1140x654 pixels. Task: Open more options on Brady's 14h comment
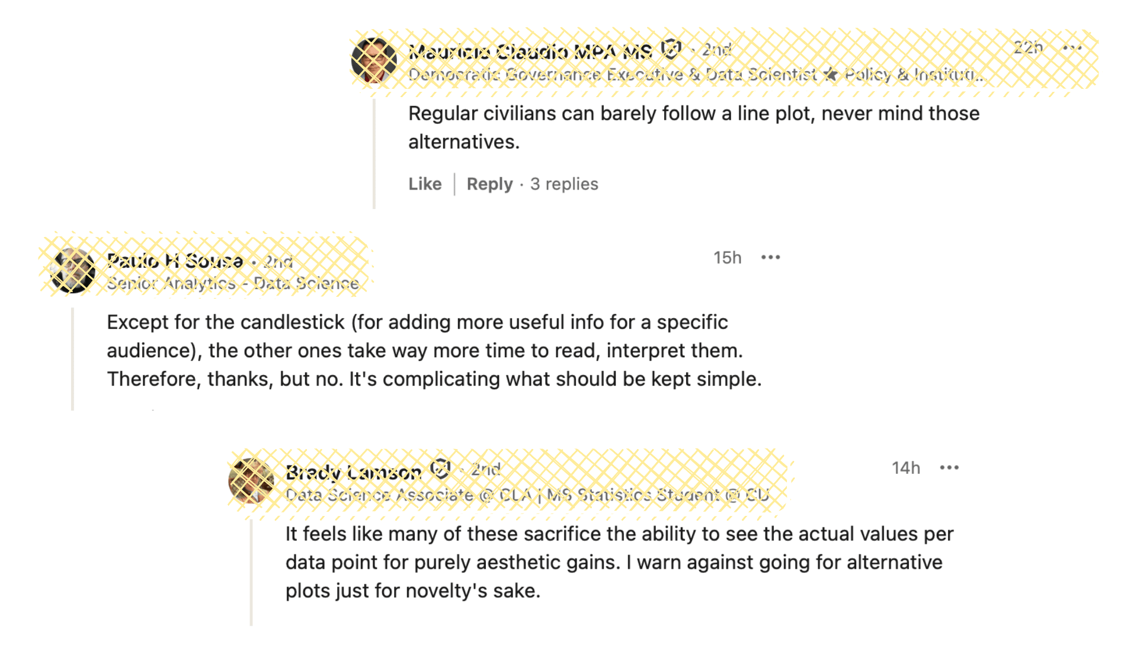(x=949, y=468)
